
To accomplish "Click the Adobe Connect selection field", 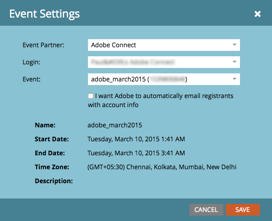I will click(x=160, y=45).
